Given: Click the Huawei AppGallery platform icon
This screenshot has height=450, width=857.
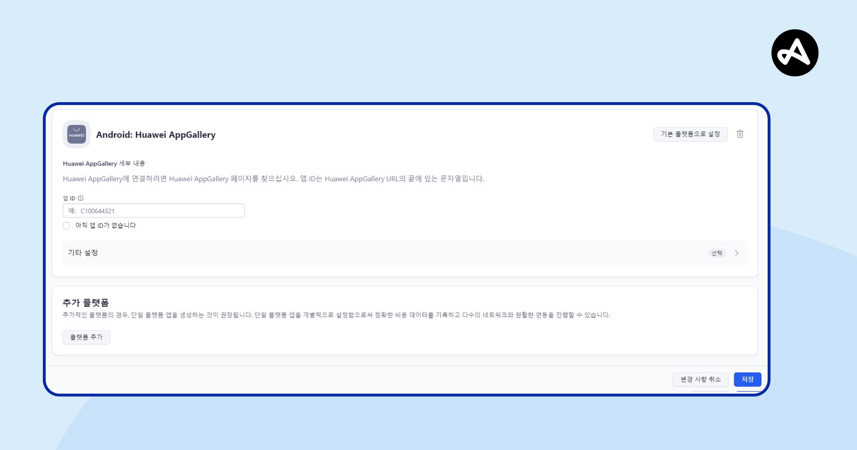Looking at the screenshot, I should (x=76, y=134).
